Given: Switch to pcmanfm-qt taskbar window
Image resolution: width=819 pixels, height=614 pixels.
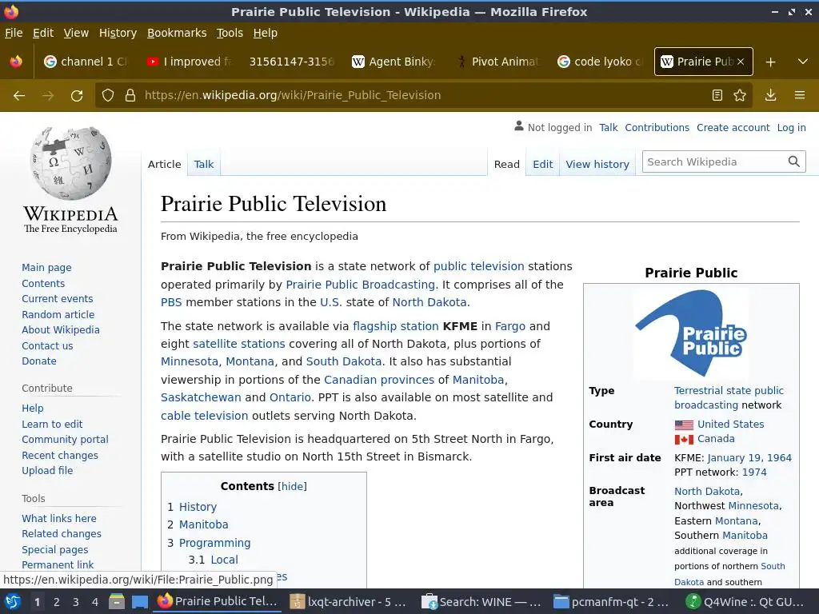Looking at the screenshot, I should point(612,602).
